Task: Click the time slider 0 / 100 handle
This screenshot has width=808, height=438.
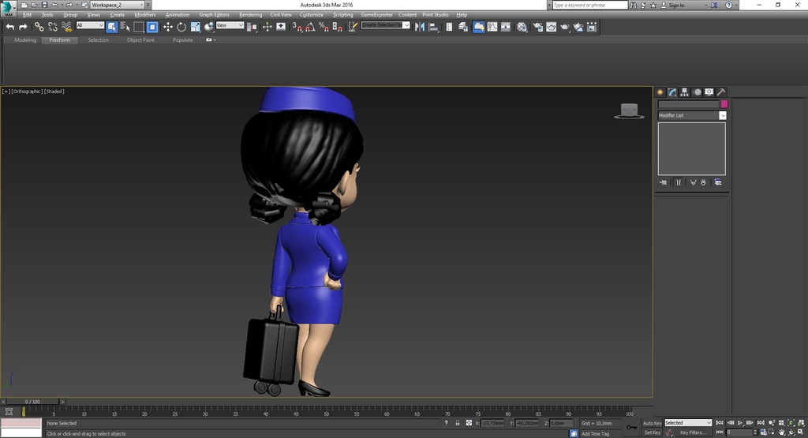Action: click(32, 402)
